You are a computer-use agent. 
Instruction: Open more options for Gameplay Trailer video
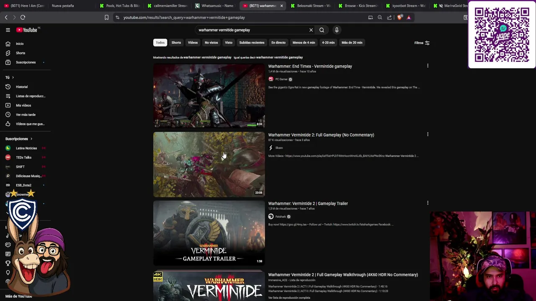pyautogui.click(x=428, y=203)
